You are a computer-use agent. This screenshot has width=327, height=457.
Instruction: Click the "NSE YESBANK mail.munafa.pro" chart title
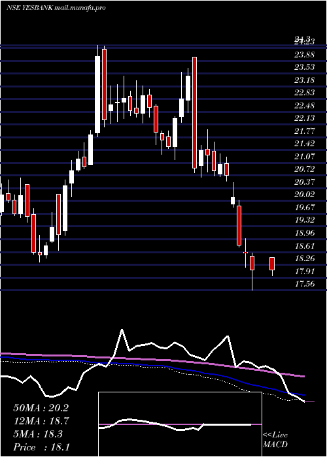56,8
